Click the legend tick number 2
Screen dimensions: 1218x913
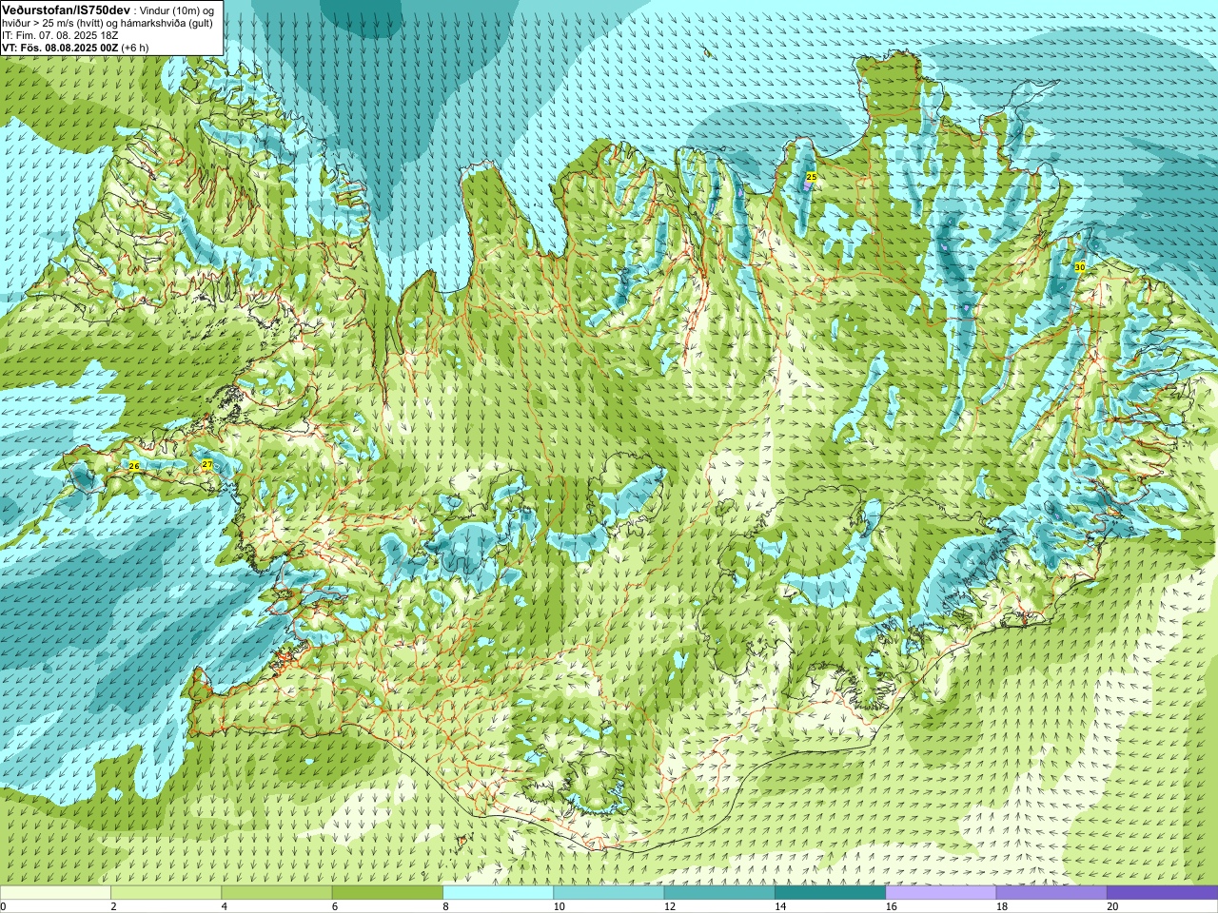[113, 906]
